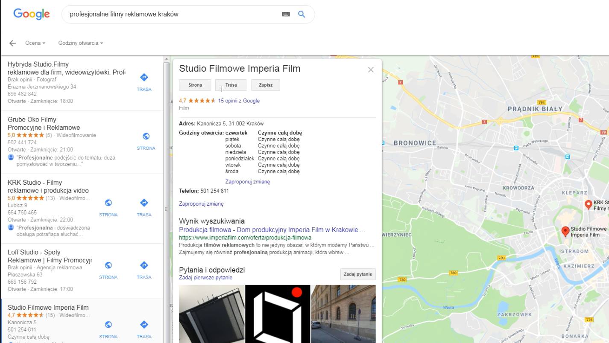Screen dimensions: 609x343
Task: Open the black-and-white logo photo thumbnail
Action: pyautogui.click(x=278, y=314)
